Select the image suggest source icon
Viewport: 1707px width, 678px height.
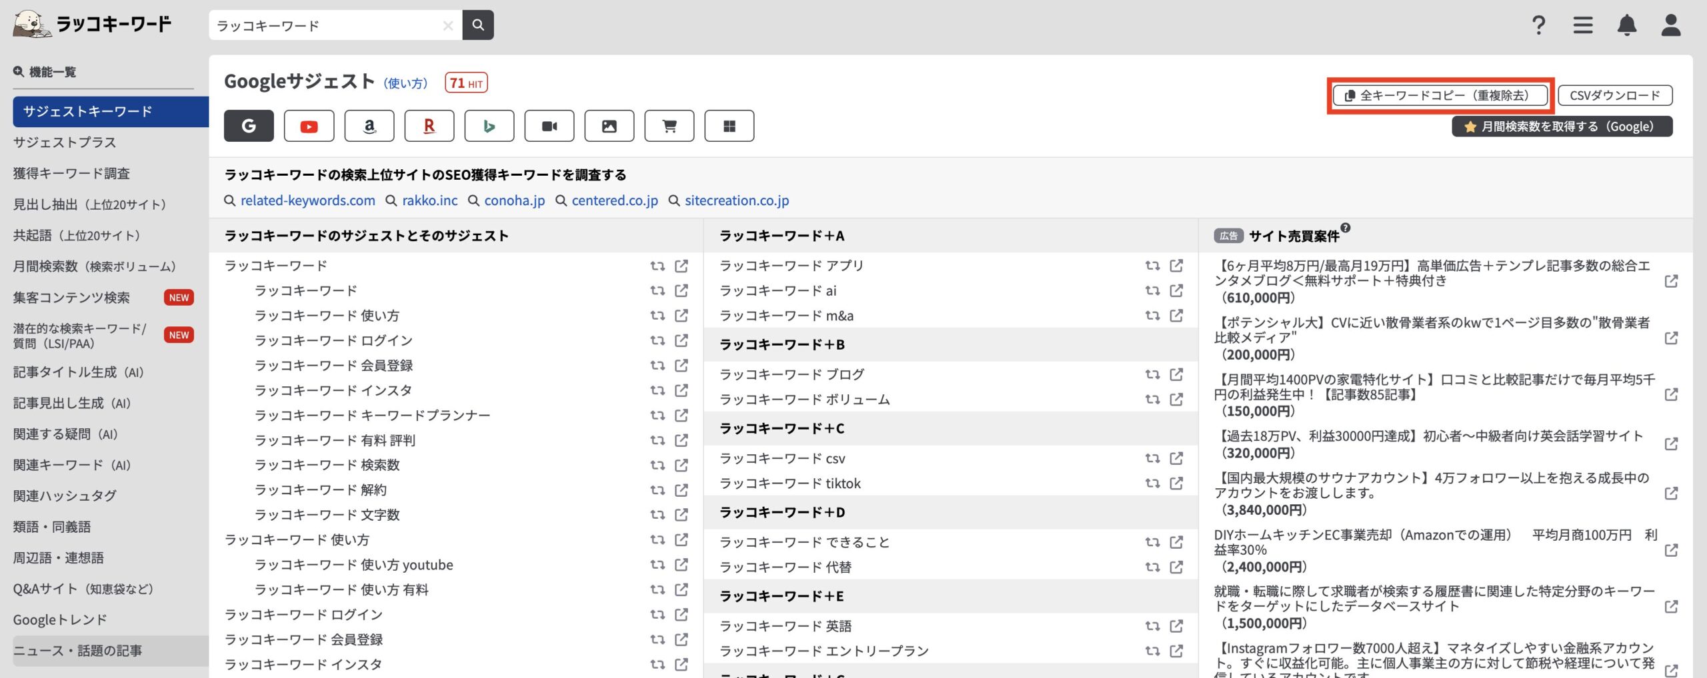609,126
